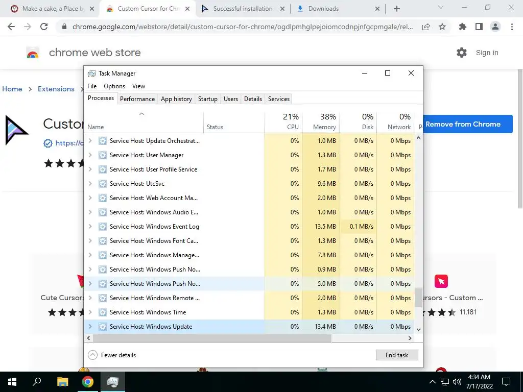Click the Chrome icon in the taskbar
The height and width of the screenshot is (392, 523).
point(88,382)
